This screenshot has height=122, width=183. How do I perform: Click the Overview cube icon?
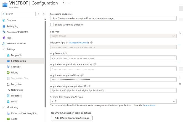click(x=4, y=20)
